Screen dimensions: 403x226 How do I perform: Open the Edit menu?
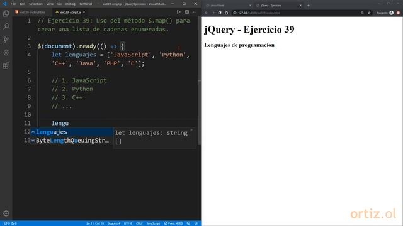coord(23,4)
